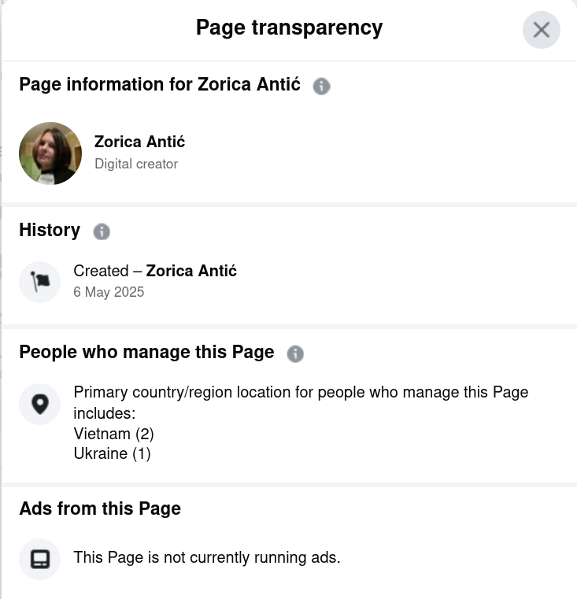Click the Digital creator category text
The height and width of the screenshot is (599, 577).
pos(136,164)
